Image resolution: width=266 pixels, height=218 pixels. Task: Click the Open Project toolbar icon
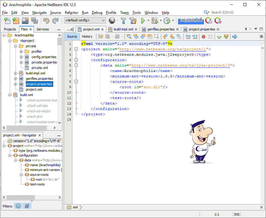point(25,20)
